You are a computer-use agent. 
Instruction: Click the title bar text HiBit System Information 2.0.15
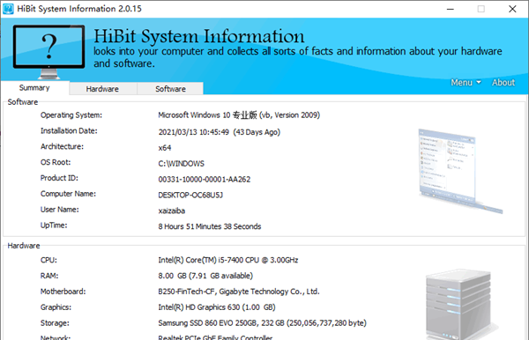pos(79,9)
